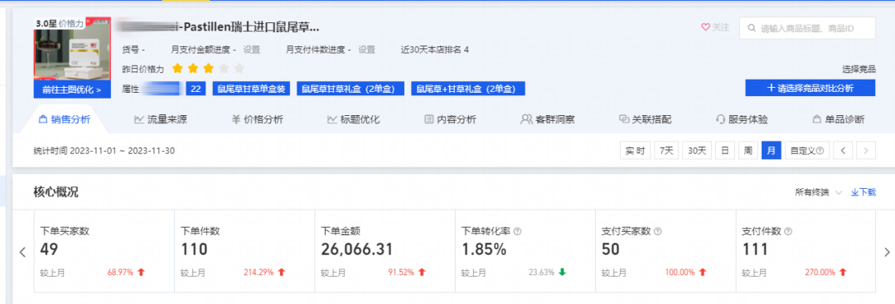Open the 内容分析 tab

[450, 120]
